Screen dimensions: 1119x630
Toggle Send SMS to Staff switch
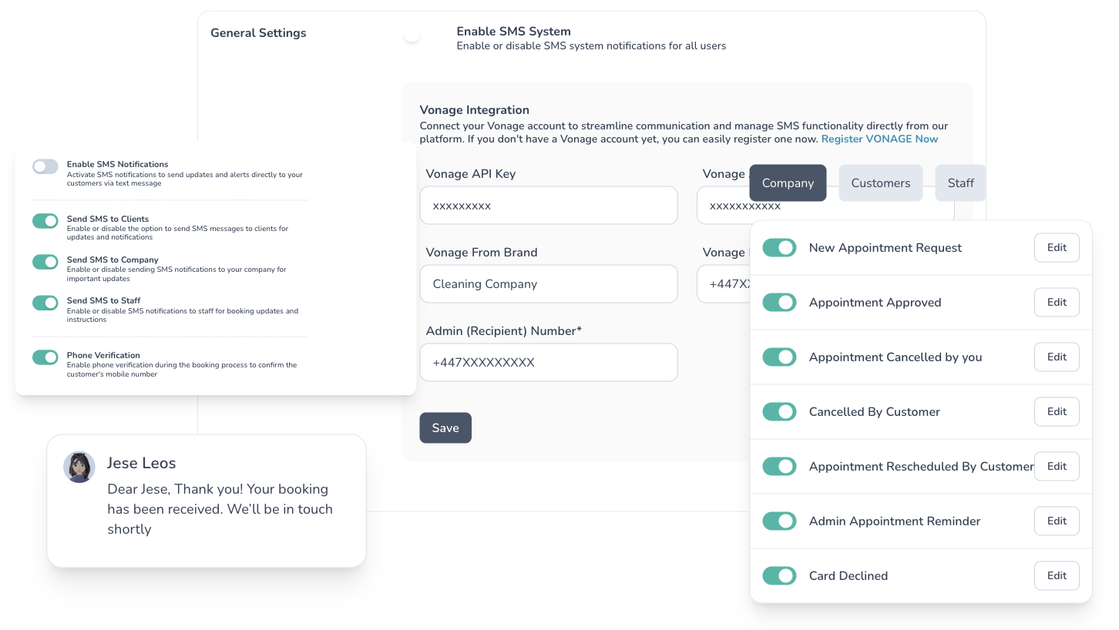[x=45, y=303]
